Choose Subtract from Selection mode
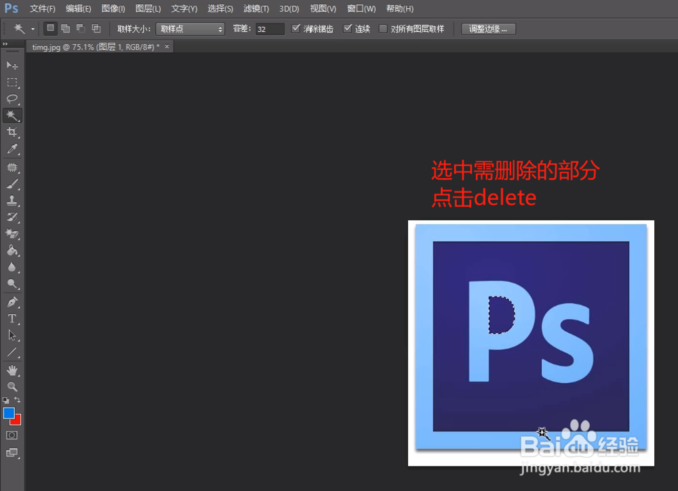The height and width of the screenshot is (491, 678). 81,28
